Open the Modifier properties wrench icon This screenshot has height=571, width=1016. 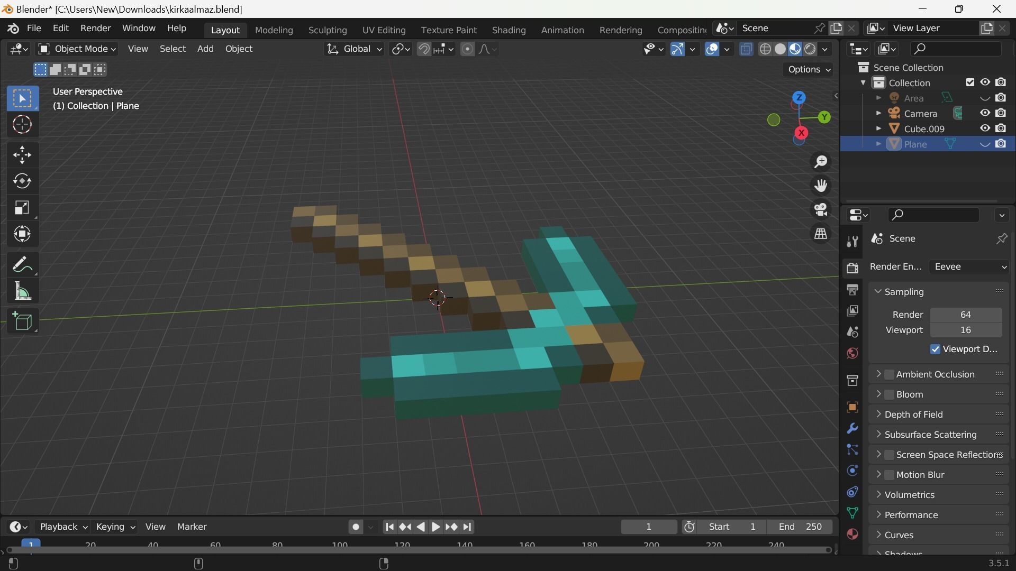click(x=852, y=428)
